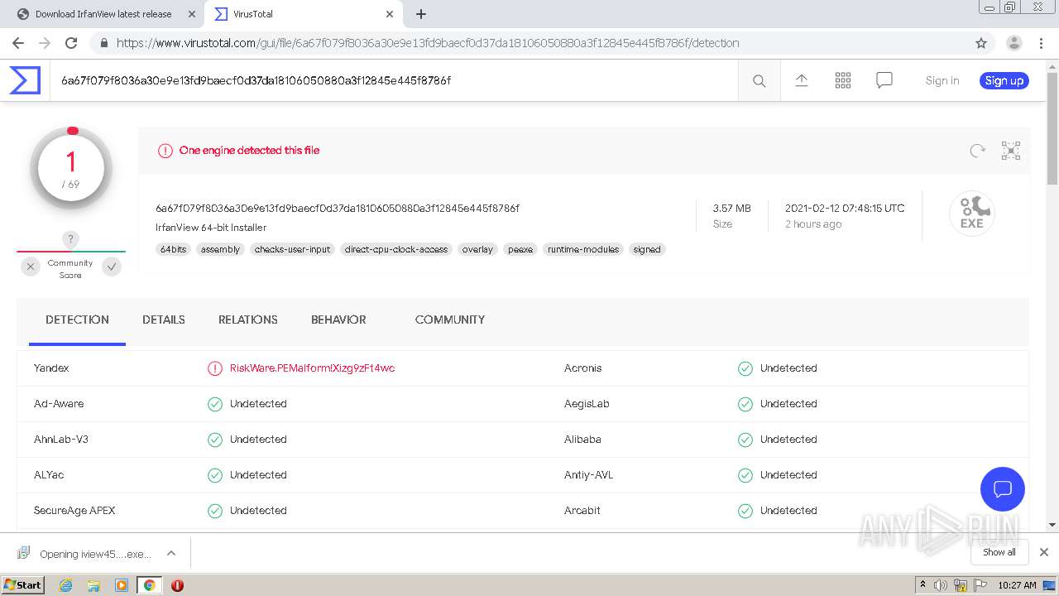Switch to the COMMUNITY tab

point(450,320)
